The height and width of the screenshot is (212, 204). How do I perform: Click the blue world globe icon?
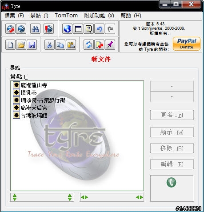(67, 29)
